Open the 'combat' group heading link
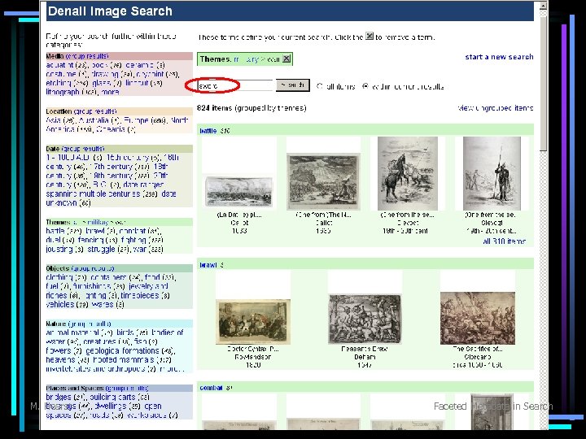Image resolution: width=586 pixels, height=439 pixels. pos(211,388)
